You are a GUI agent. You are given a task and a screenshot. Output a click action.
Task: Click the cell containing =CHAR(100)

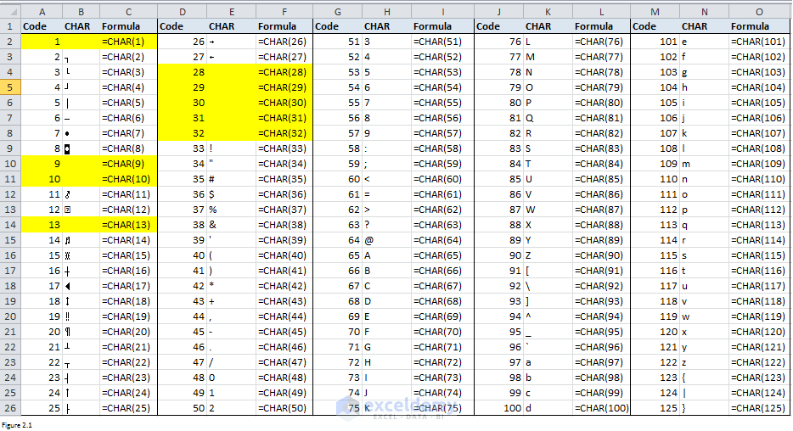(x=601, y=408)
